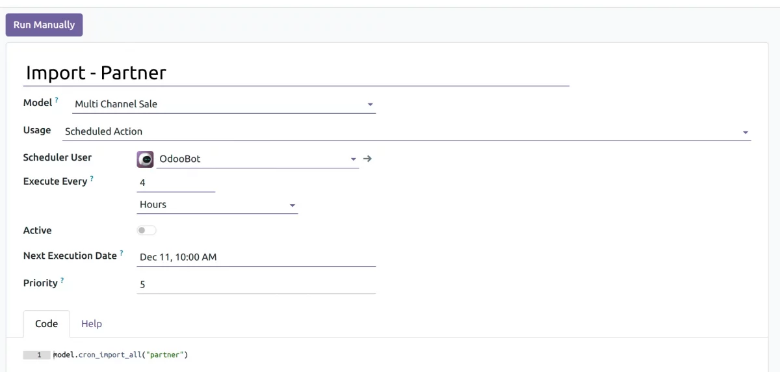
Task: Show help tooltip beside Execute Every
Action: point(92,178)
